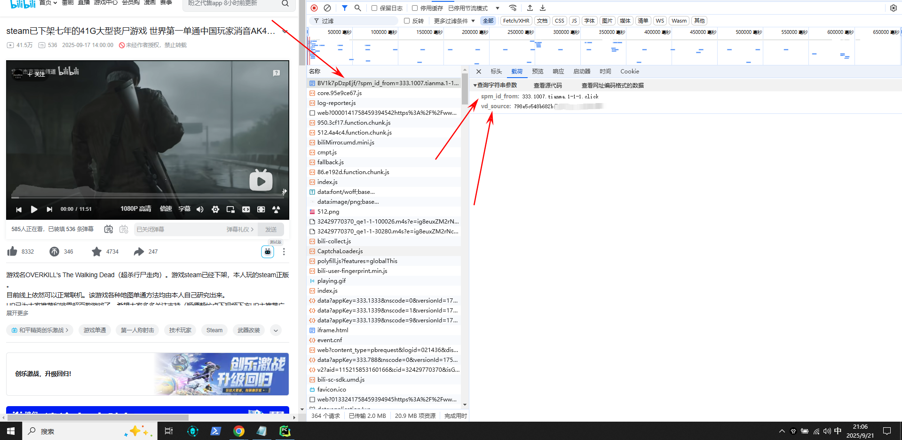Open 字幕 subtitle menu
Screen dimensions: 902x440
[x=184, y=209]
